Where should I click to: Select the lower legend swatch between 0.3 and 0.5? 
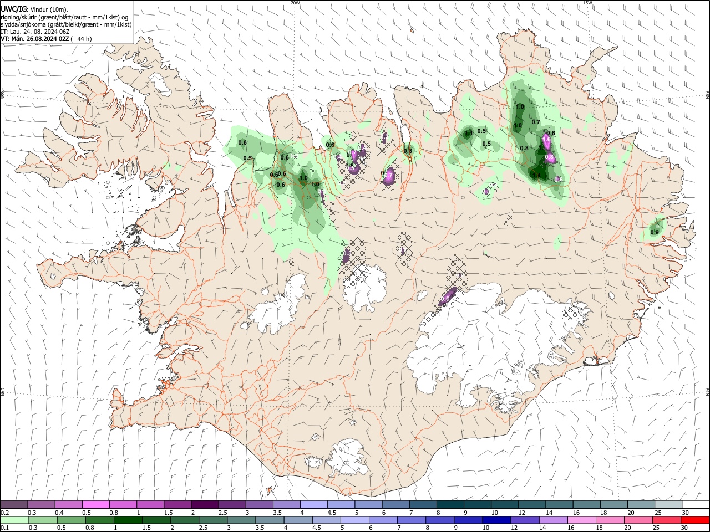tap(43, 520)
